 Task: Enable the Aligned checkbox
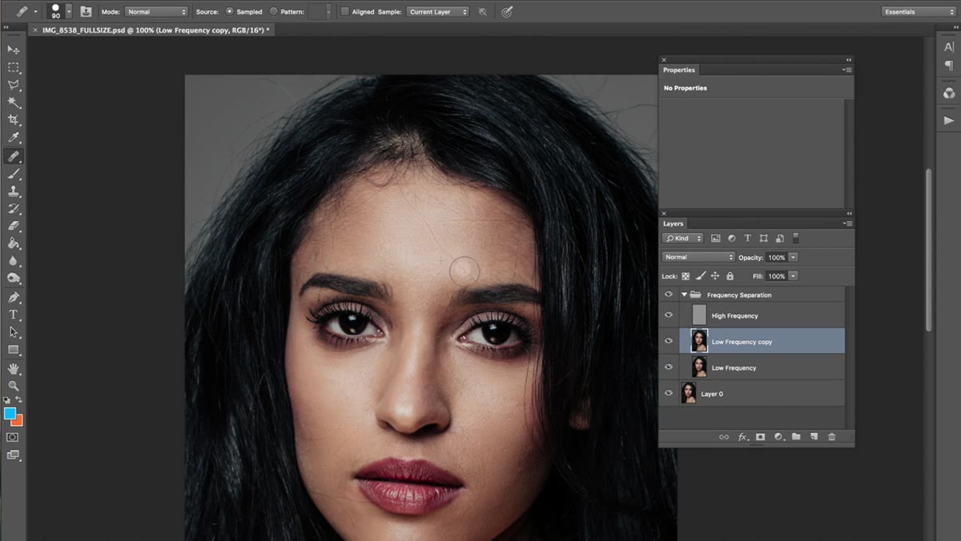(345, 12)
